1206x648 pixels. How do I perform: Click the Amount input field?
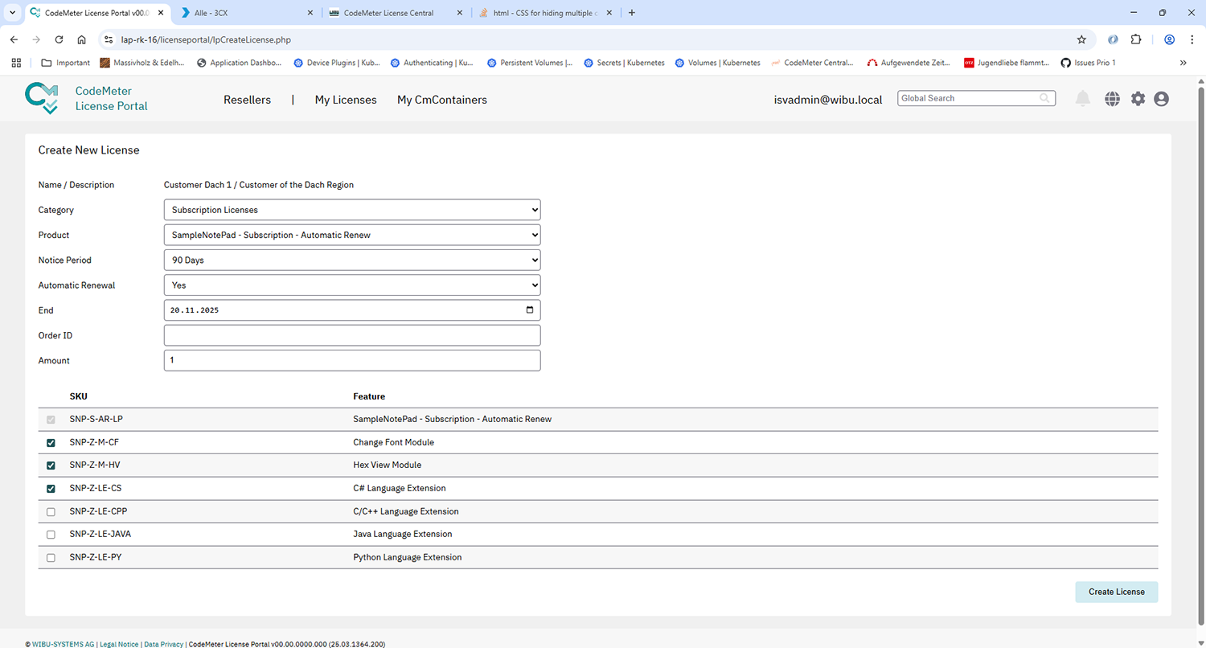[x=352, y=360]
